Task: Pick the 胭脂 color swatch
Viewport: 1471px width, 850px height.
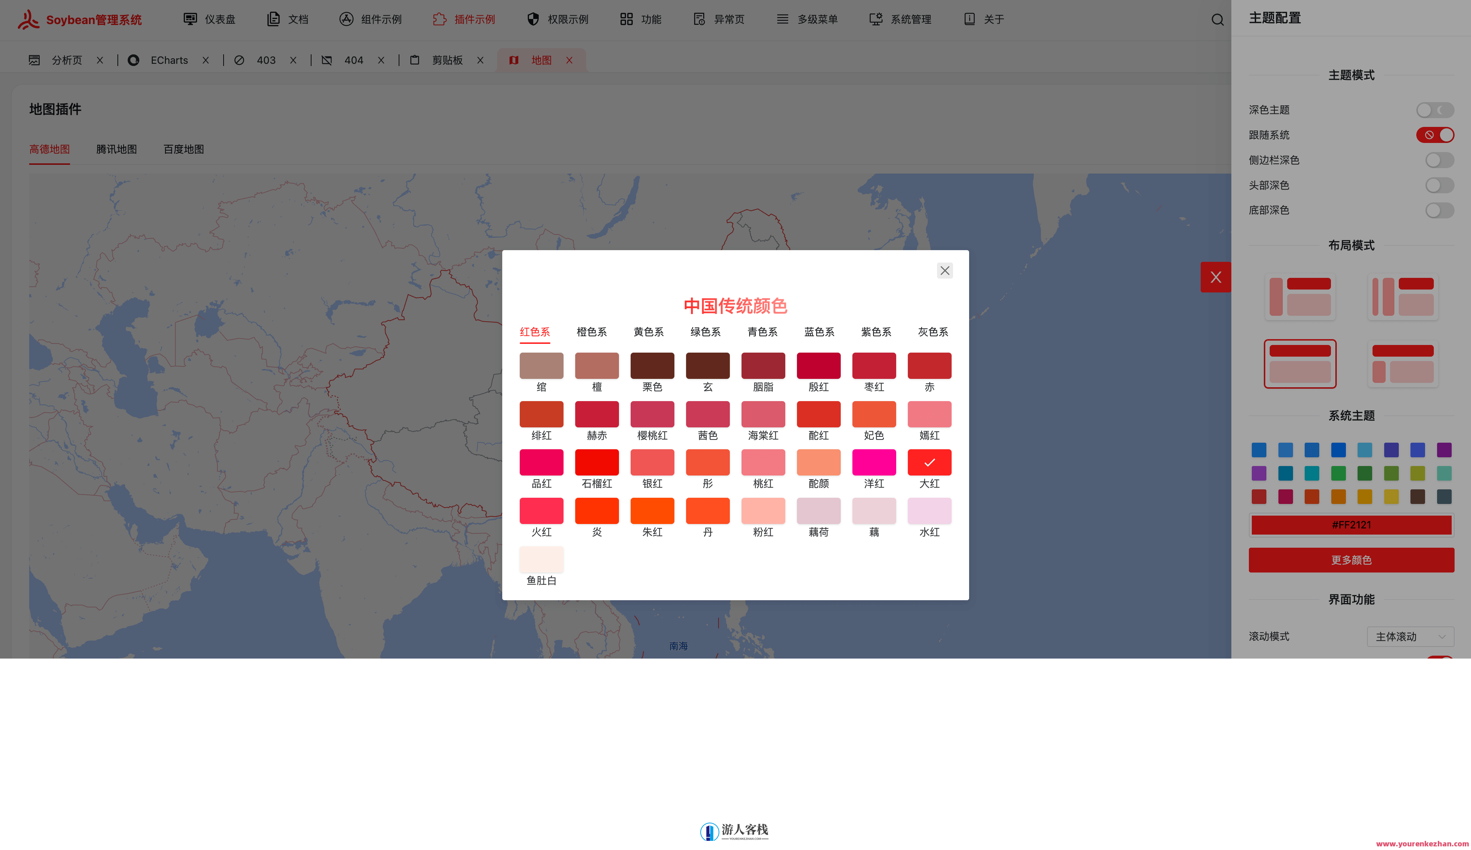Action: pyautogui.click(x=763, y=366)
